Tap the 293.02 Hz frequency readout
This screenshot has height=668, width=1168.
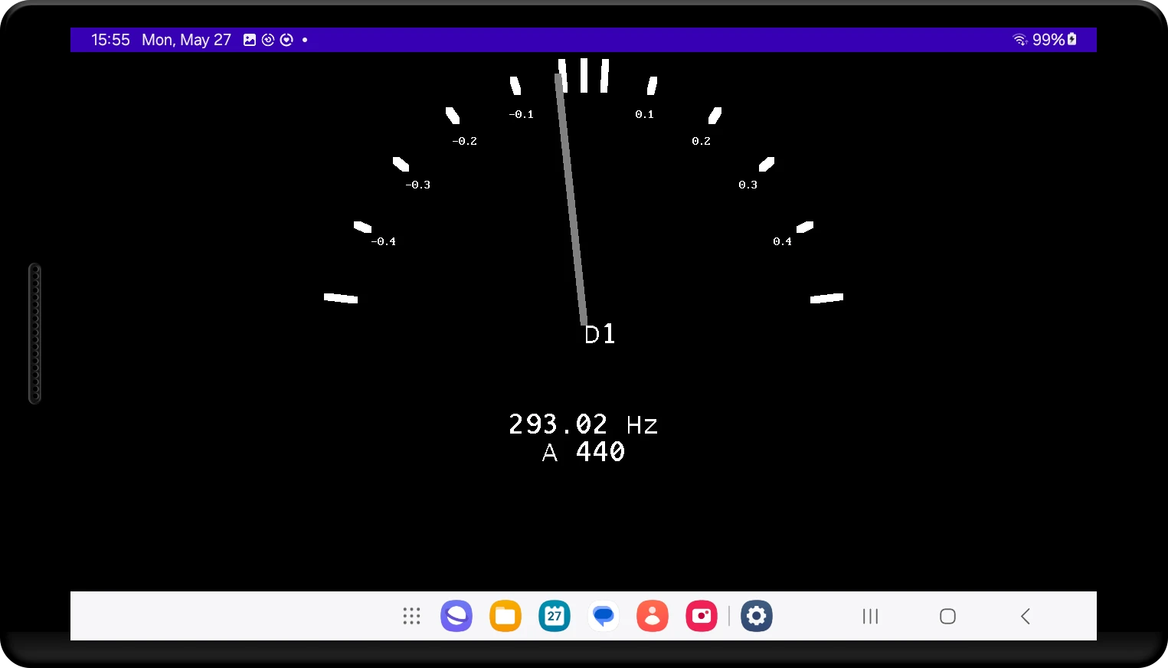(x=583, y=424)
